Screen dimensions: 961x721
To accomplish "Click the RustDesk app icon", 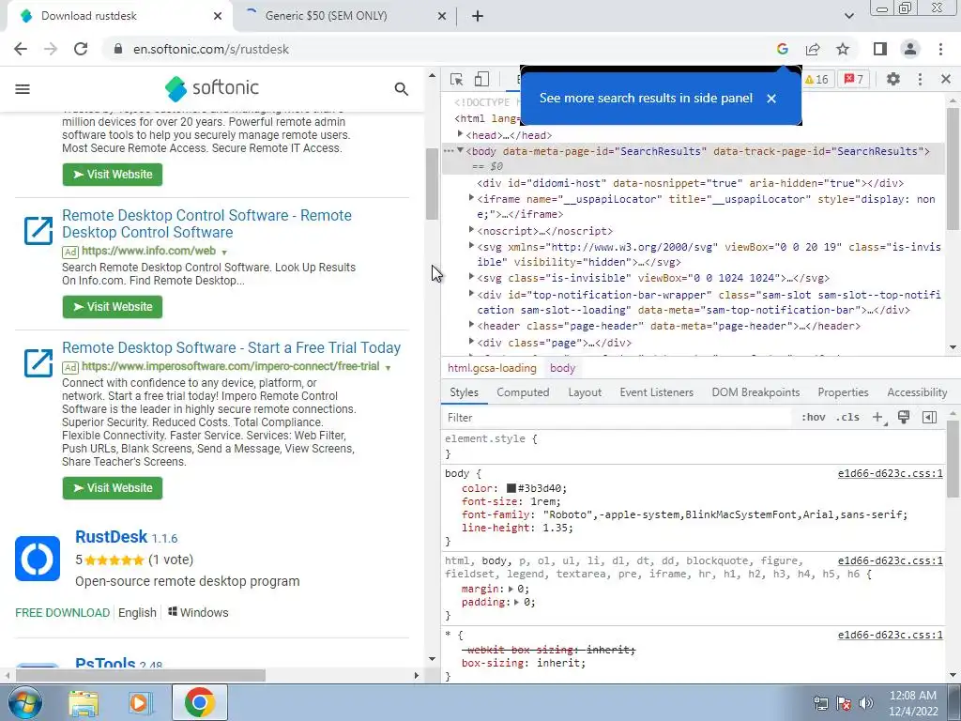I will point(38,559).
